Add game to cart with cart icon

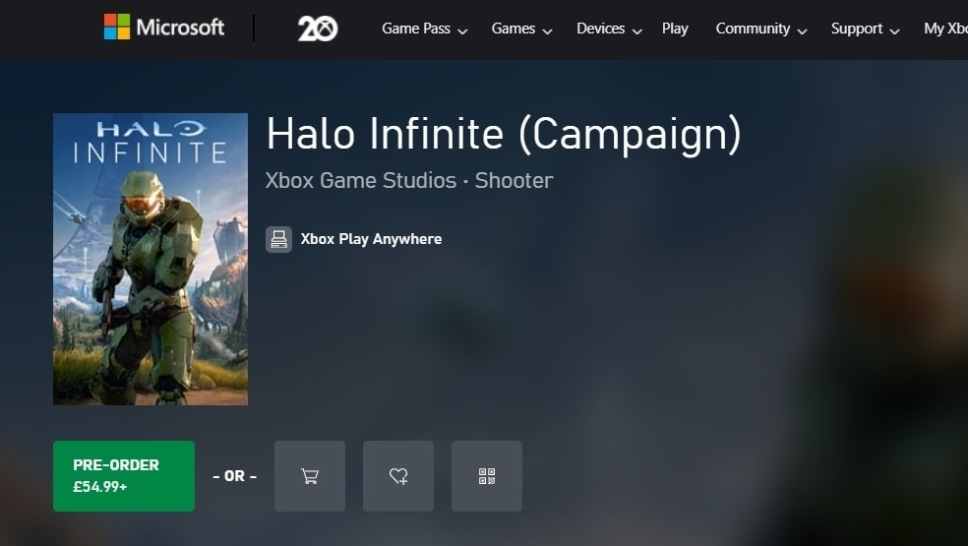(310, 476)
